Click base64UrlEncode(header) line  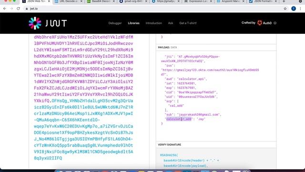coord(191,161)
